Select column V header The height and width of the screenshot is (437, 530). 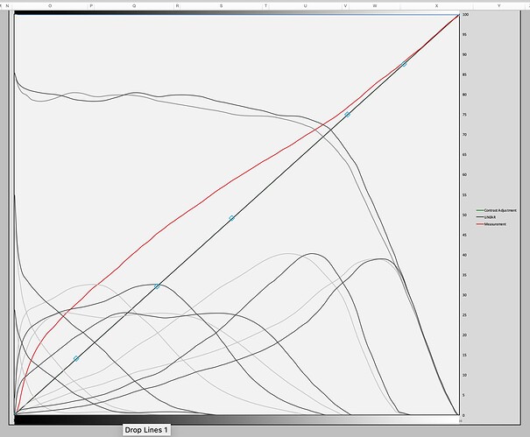(345, 5)
